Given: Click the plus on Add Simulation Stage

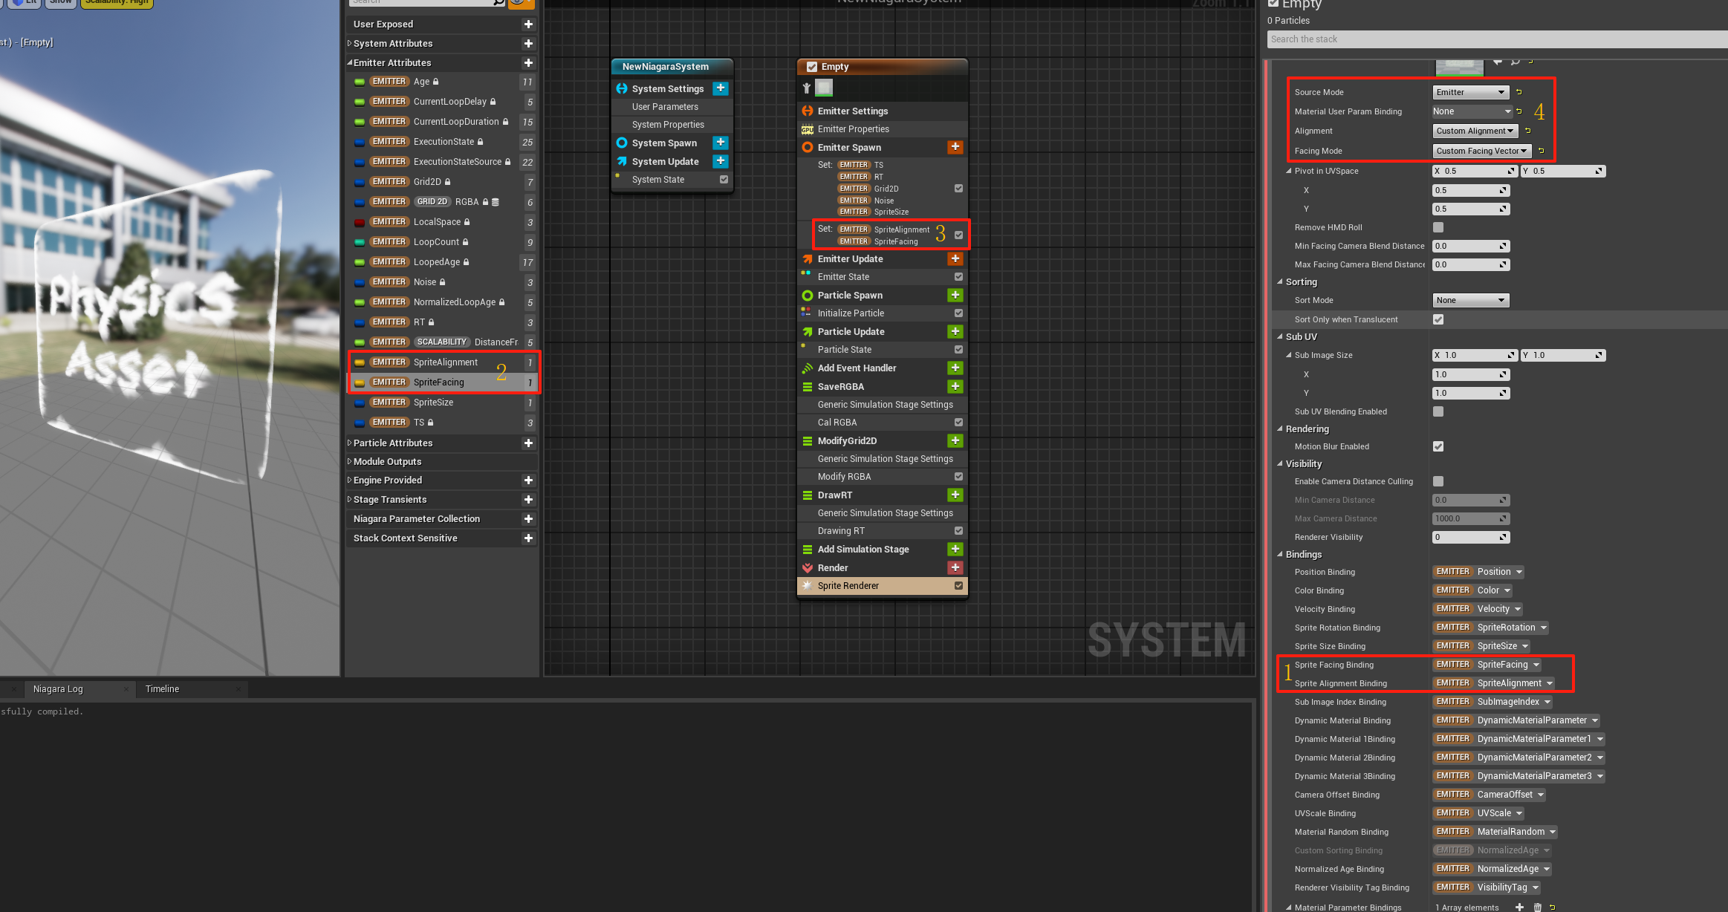Looking at the screenshot, I should point(955,549).
